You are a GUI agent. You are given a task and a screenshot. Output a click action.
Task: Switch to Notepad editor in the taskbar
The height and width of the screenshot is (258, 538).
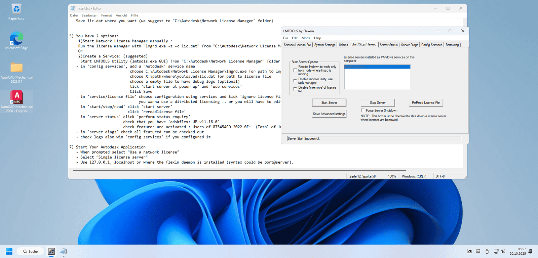[64, 251]
